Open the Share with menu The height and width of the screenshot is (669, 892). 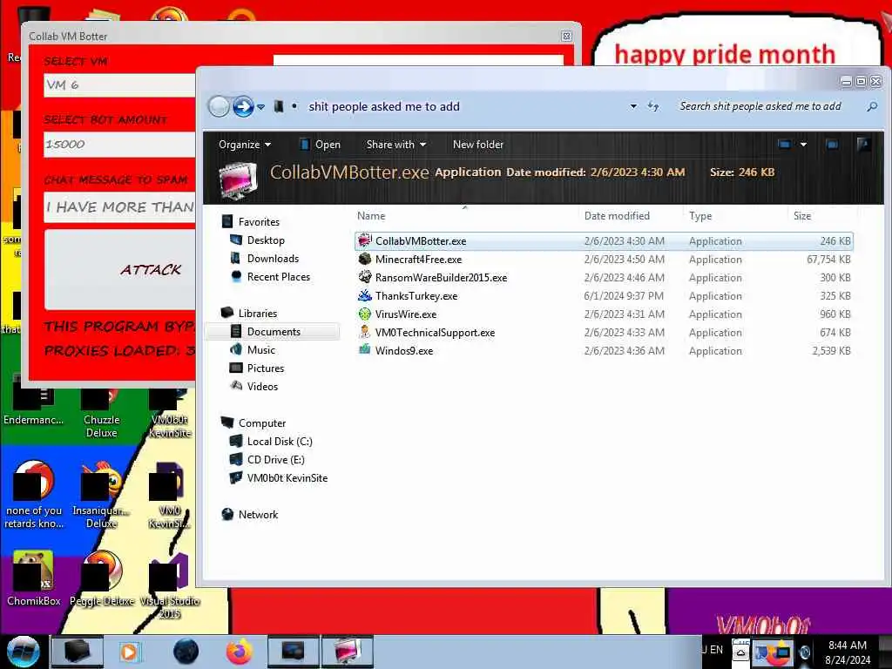coord(396,145)
